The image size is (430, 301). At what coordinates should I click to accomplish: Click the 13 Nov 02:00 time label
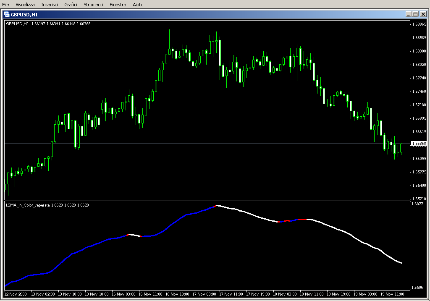tap(43, 294)
